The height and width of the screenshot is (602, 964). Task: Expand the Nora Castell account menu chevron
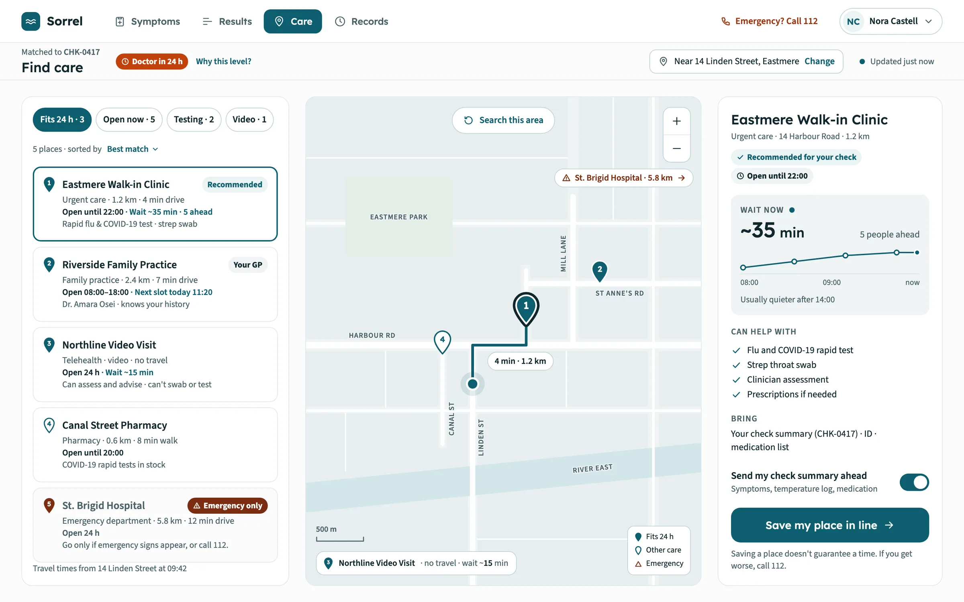928,21
